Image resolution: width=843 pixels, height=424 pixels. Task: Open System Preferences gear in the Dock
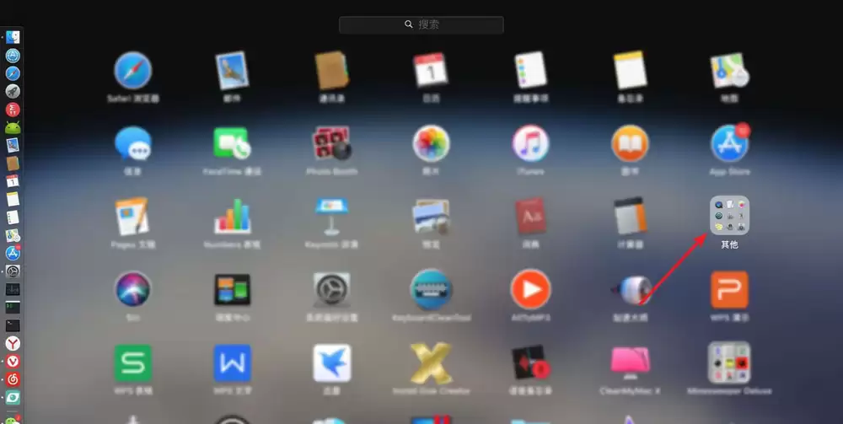[x=13, y=271]
